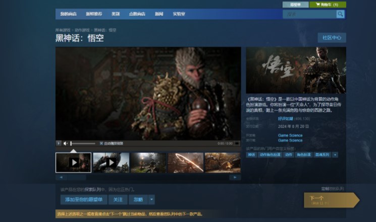Open the 探索队列 discovery queue link
Screen dimensions: 376x222
[92, 189]
